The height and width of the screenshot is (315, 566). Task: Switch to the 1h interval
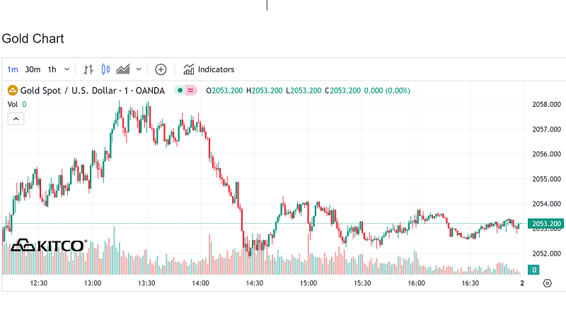pos(52,69)
